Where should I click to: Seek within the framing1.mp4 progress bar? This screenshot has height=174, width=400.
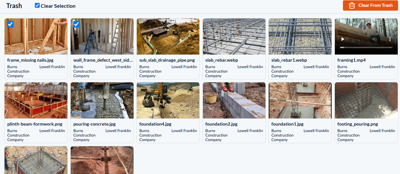(x=366, y=47)
